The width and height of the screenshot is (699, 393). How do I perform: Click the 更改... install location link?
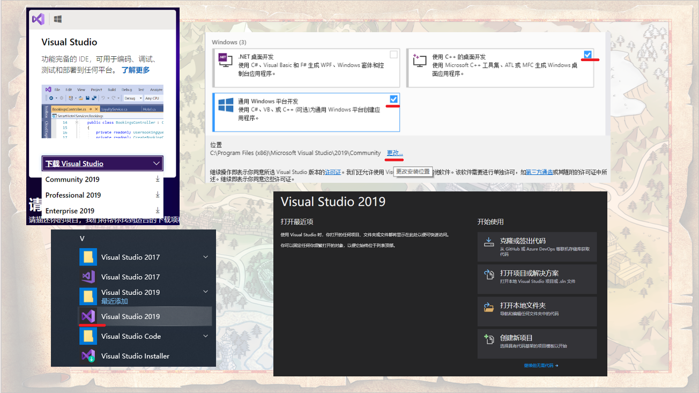pos(395,153)
